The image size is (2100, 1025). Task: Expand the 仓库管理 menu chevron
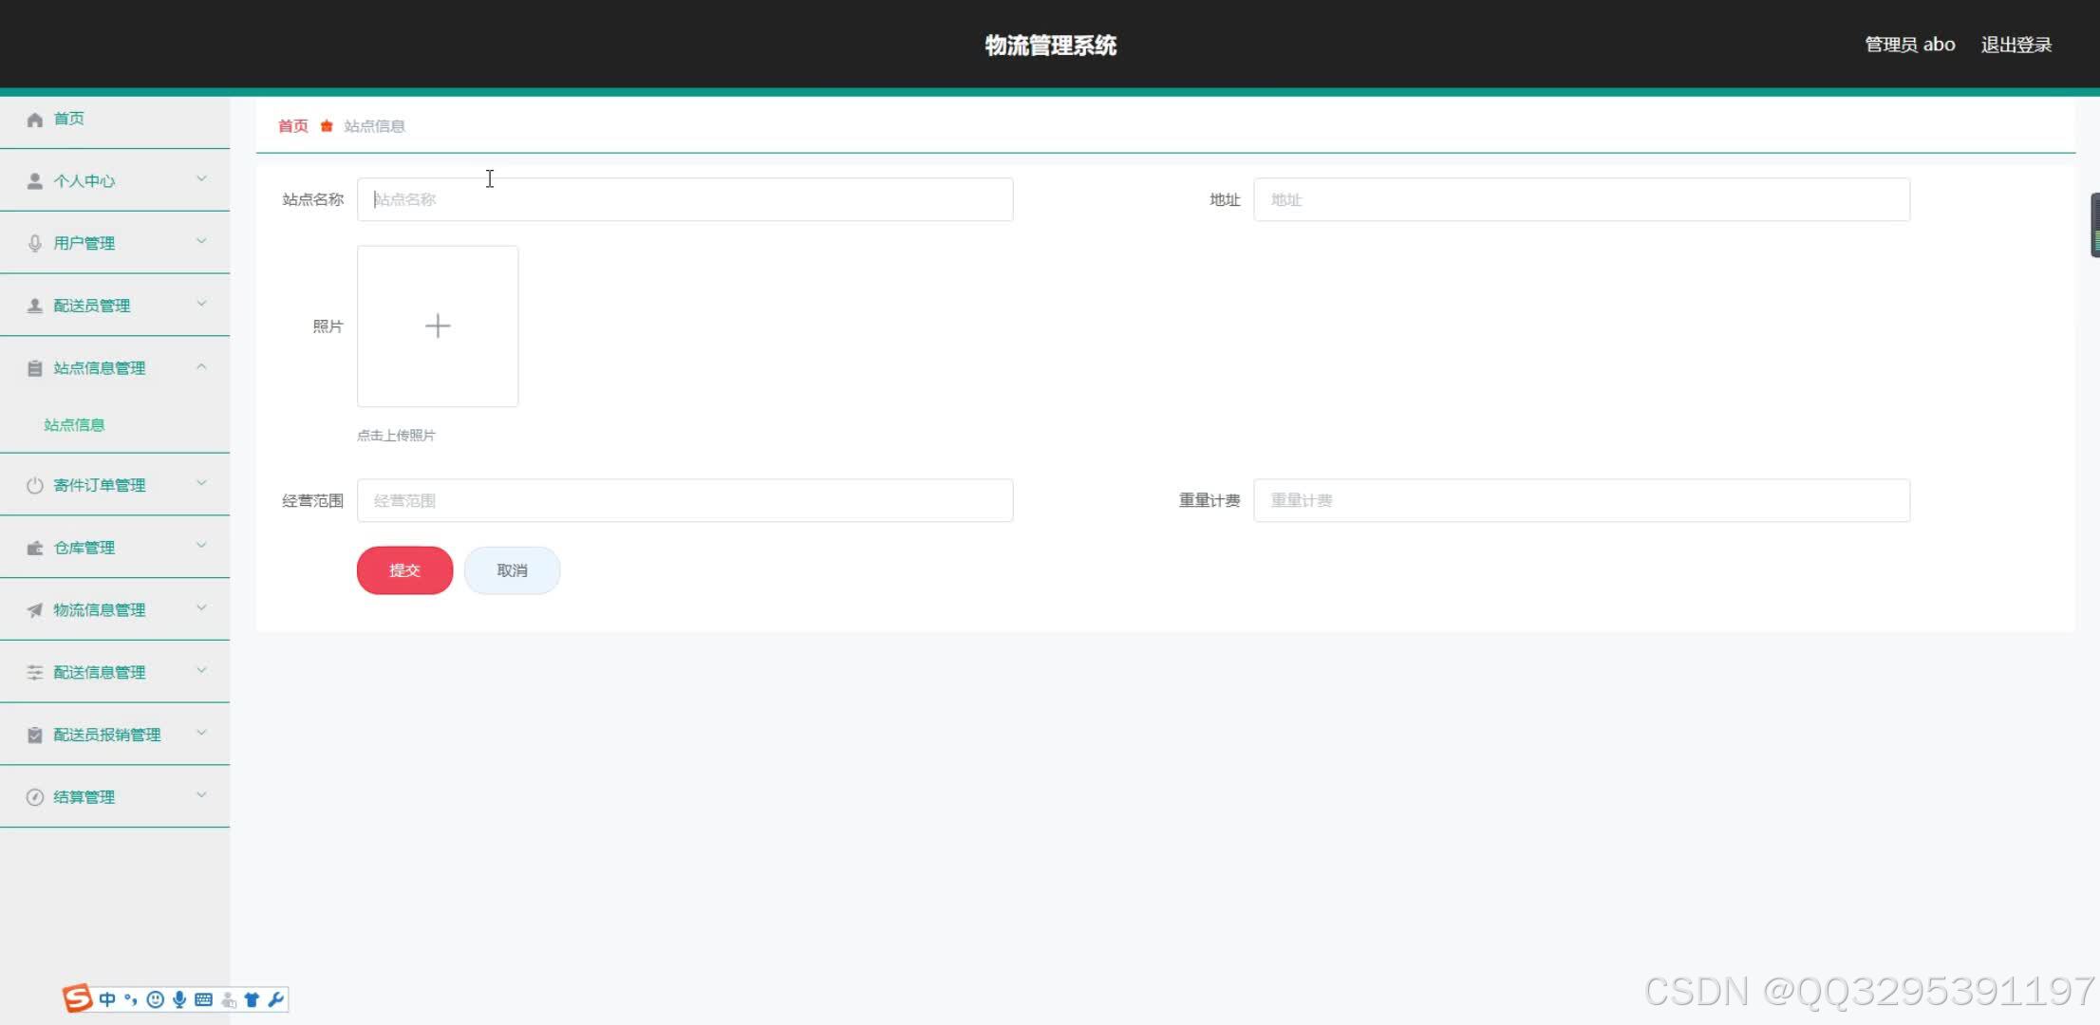201,546
